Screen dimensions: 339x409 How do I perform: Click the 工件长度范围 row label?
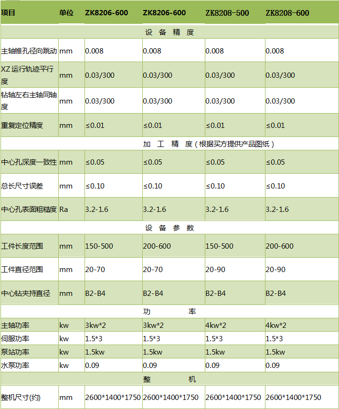pyautogui.click(x=22, y=246)
